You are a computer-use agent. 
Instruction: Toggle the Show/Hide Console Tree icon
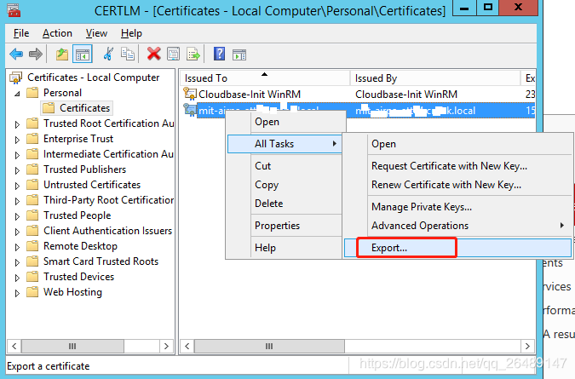click(x=82, y=55)
